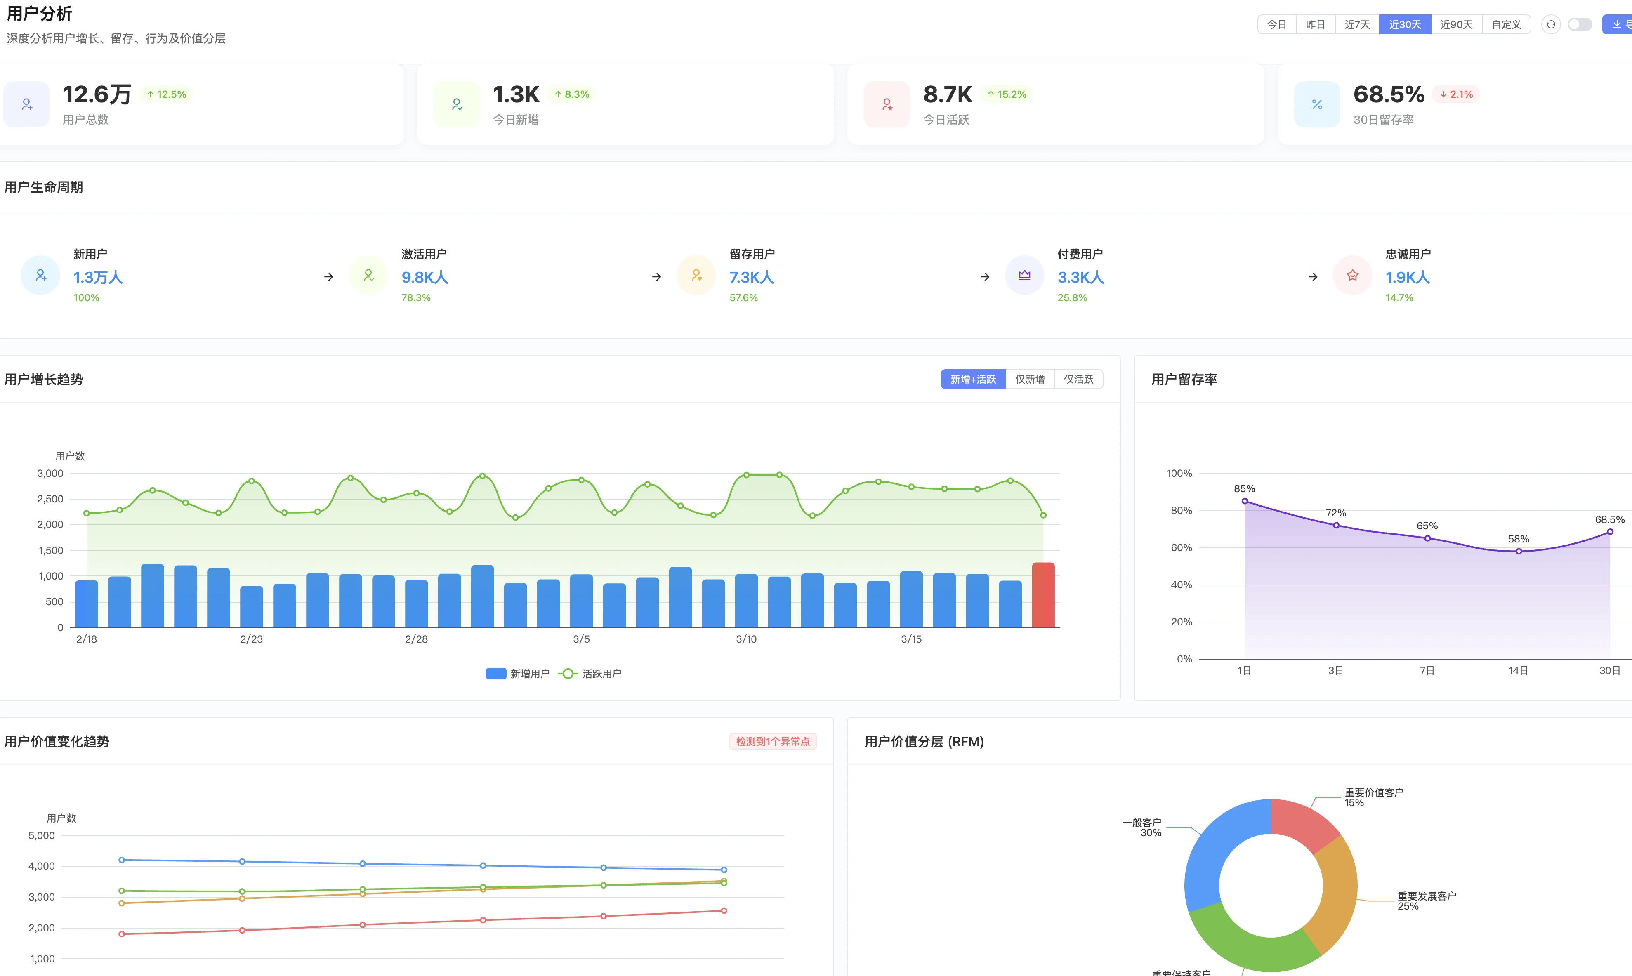Click the 今日新增 card icon
This screenshot has width=1632, height=976.
coord(457,104)
